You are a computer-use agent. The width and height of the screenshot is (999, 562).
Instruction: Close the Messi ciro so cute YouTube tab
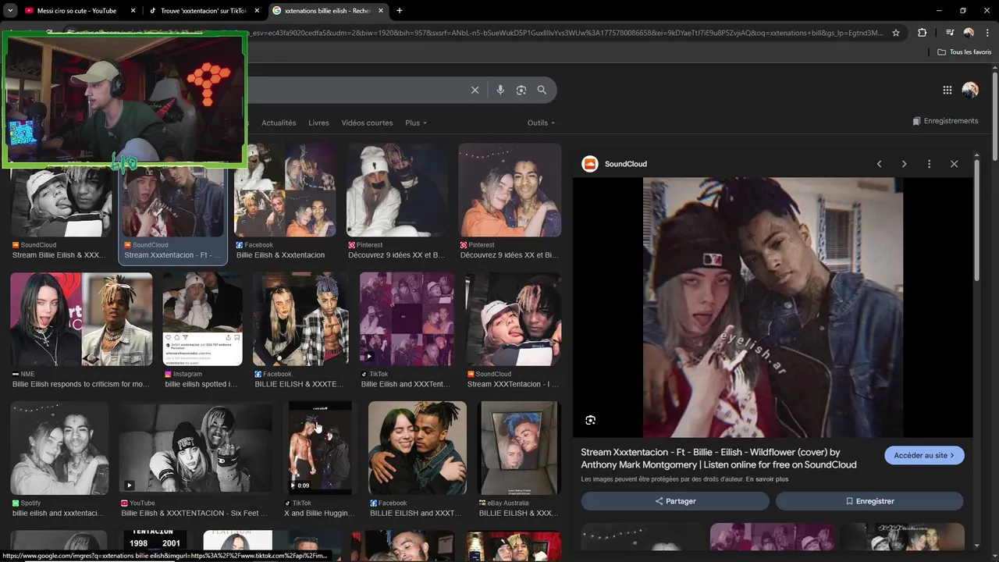click(133, 11)
